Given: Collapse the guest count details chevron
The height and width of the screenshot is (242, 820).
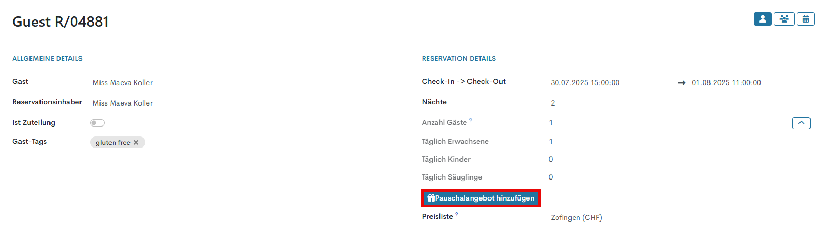Looking at the screenshot, I should (x=801, y=123).
